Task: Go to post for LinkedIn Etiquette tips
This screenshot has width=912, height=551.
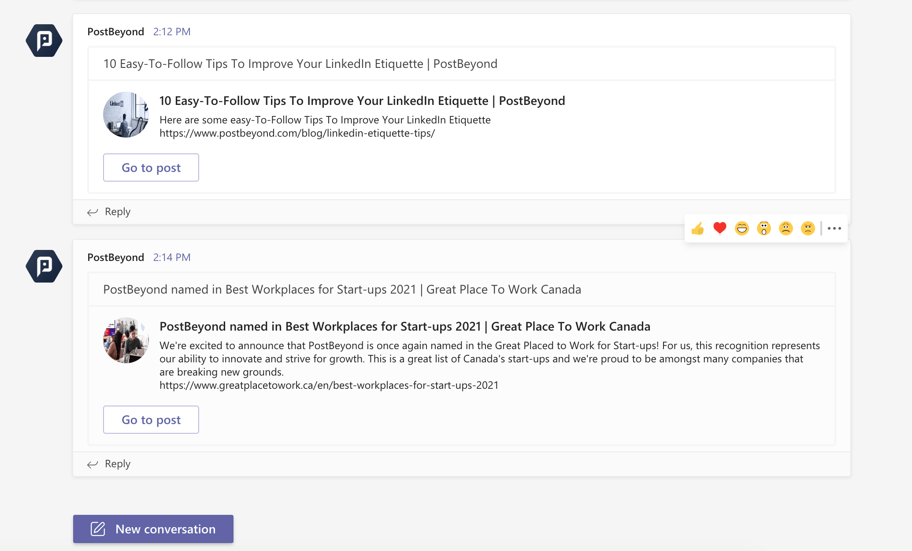Action: [151, 168]
